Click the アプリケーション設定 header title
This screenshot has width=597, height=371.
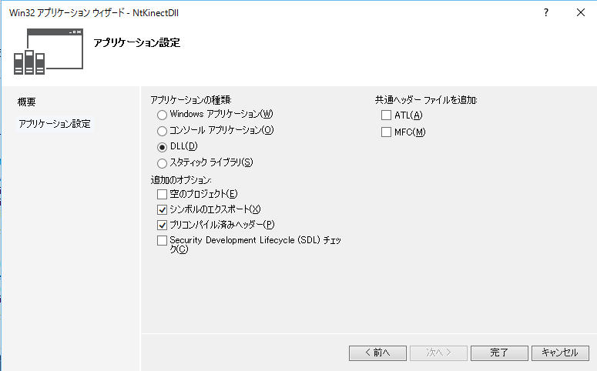[136, 43]
